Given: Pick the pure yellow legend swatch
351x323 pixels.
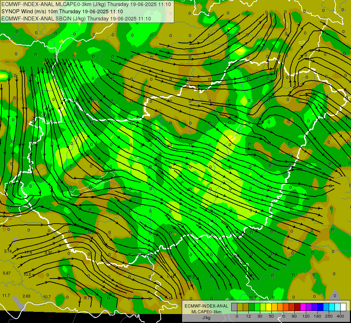Looking at the screenshot, I should coord(269,307).
